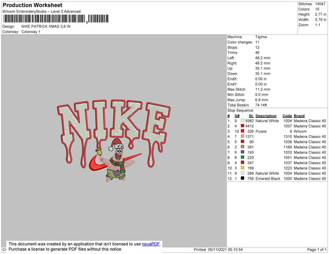329x254 pixels.
Task: Click code 1038 in stop 5
Action: [x=288, y=142]
